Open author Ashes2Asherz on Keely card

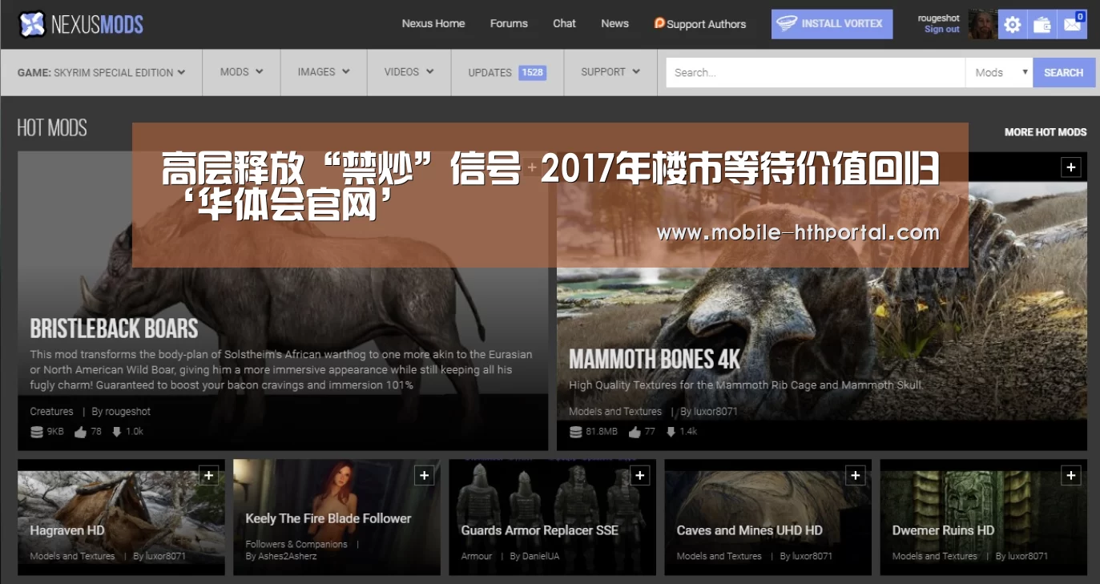[x=281, y=556]
